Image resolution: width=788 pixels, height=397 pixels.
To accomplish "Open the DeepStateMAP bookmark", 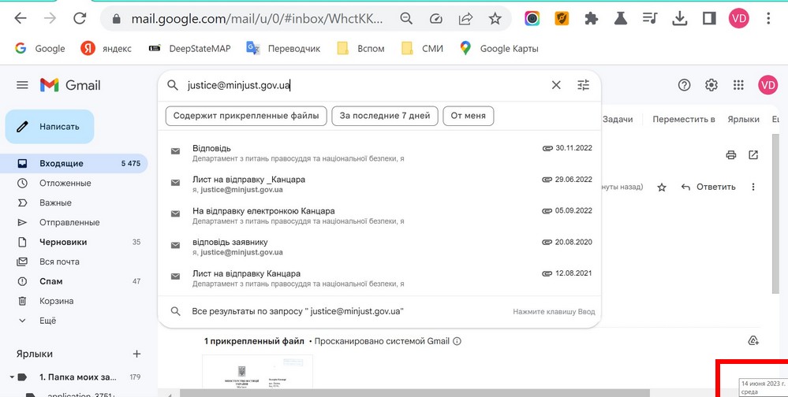I will tap(190, 49).
